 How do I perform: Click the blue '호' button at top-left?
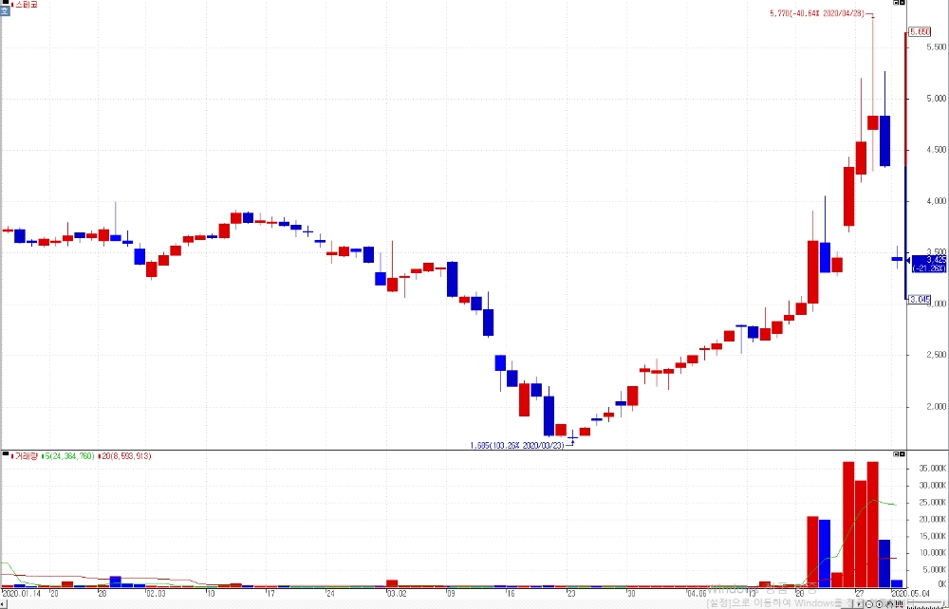4,10
